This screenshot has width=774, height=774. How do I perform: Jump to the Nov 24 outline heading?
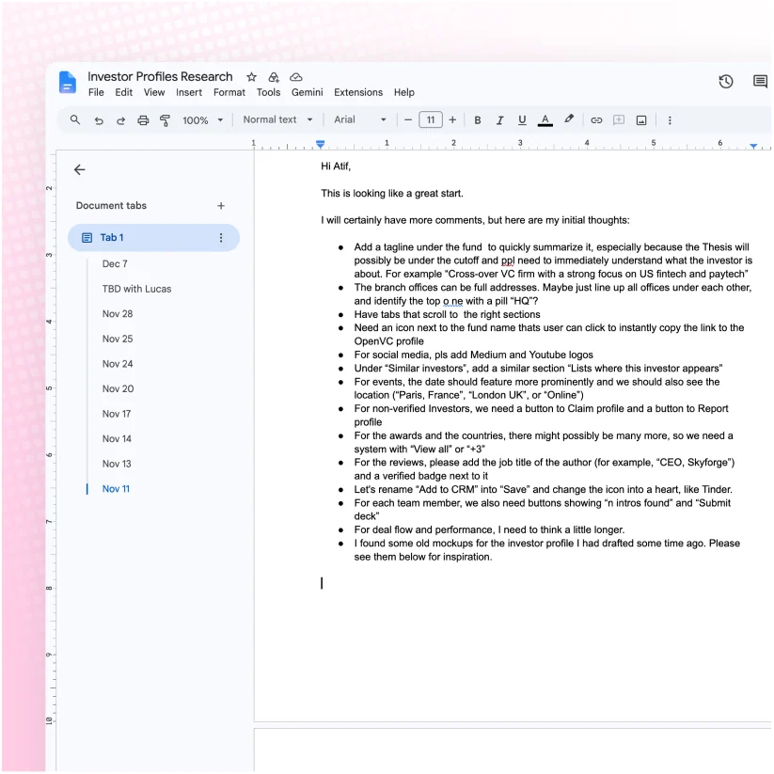118,364
